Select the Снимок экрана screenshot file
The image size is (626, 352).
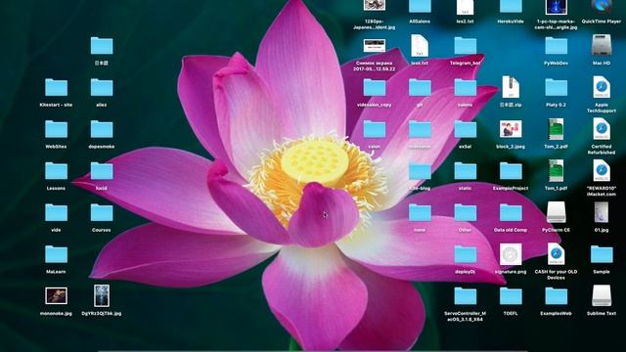[374, 46]
